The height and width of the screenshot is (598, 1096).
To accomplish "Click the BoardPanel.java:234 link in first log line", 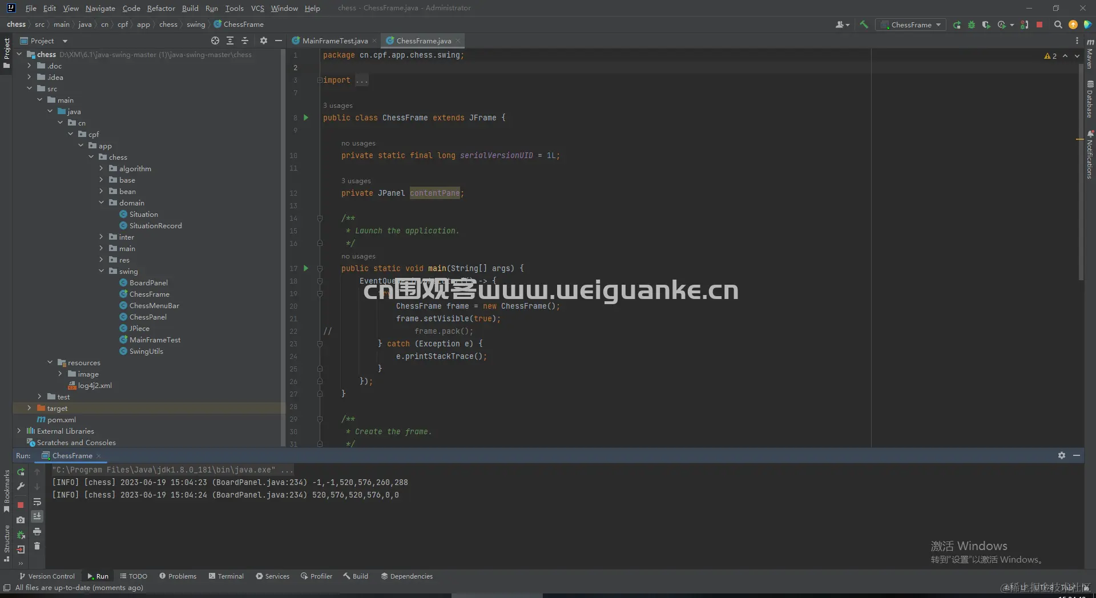I will coord(260,482).
